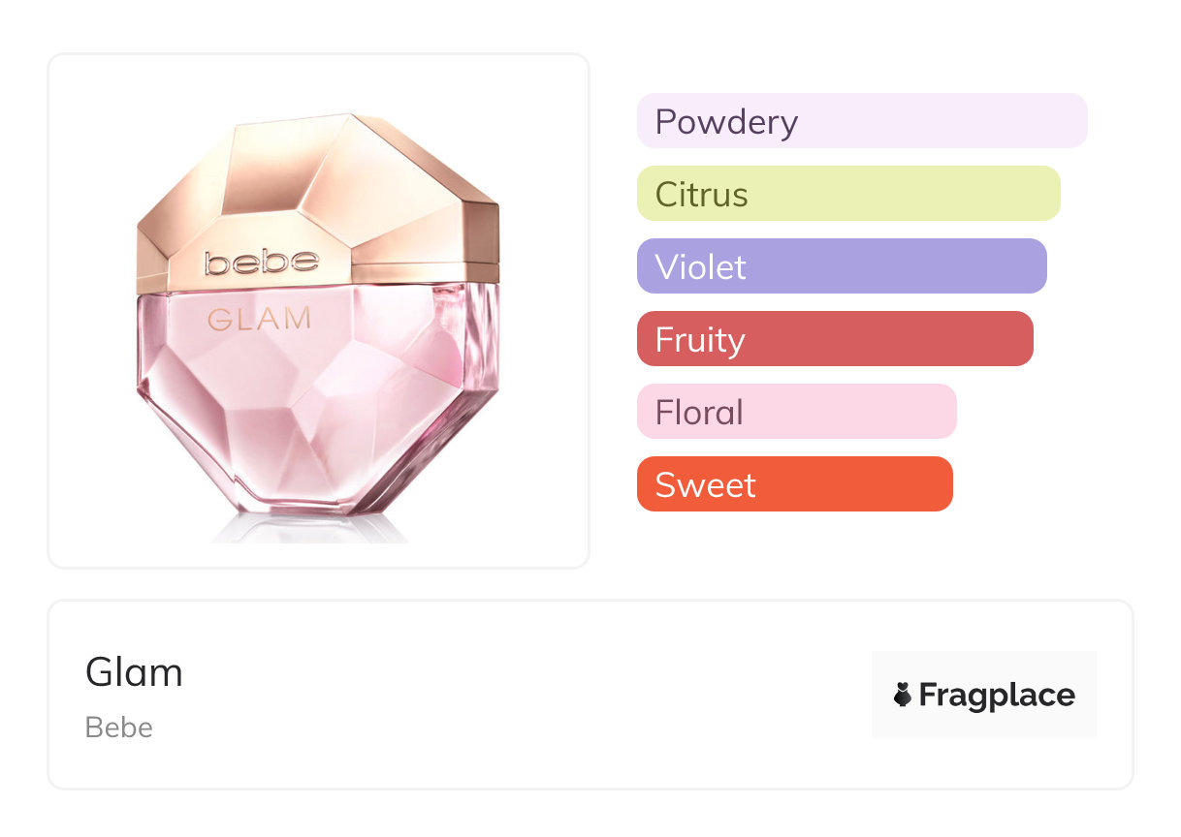Click the Powdery accord bar
The height and width of the screenshot is (837, 1181).
click(861, 121)
